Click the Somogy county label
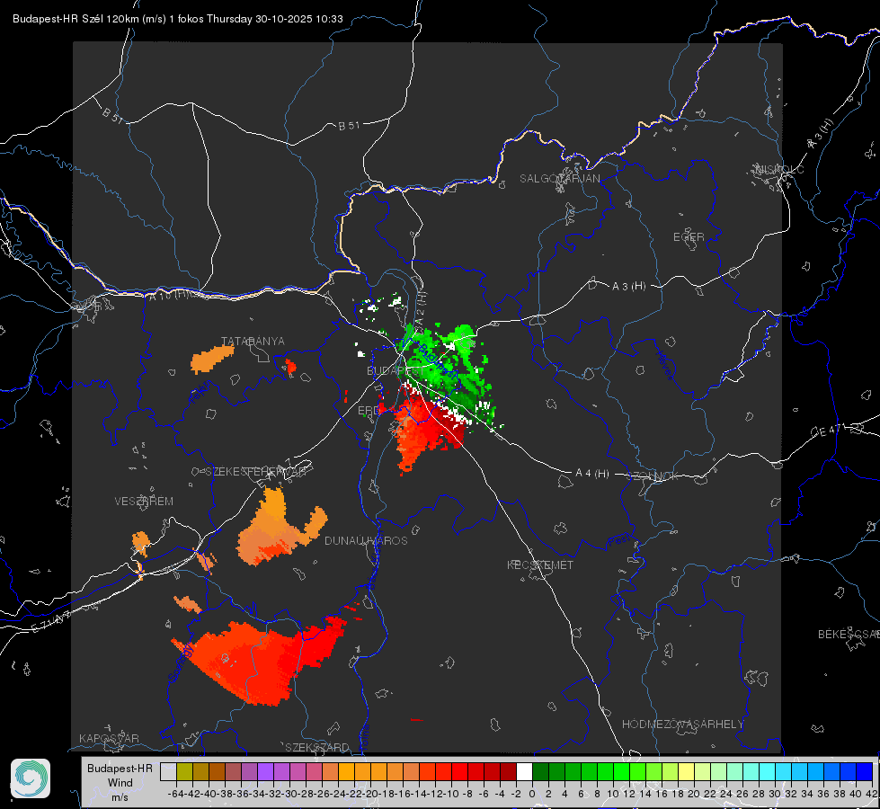Viewport: 880px width, 809px height. click(x=182, y=663)
